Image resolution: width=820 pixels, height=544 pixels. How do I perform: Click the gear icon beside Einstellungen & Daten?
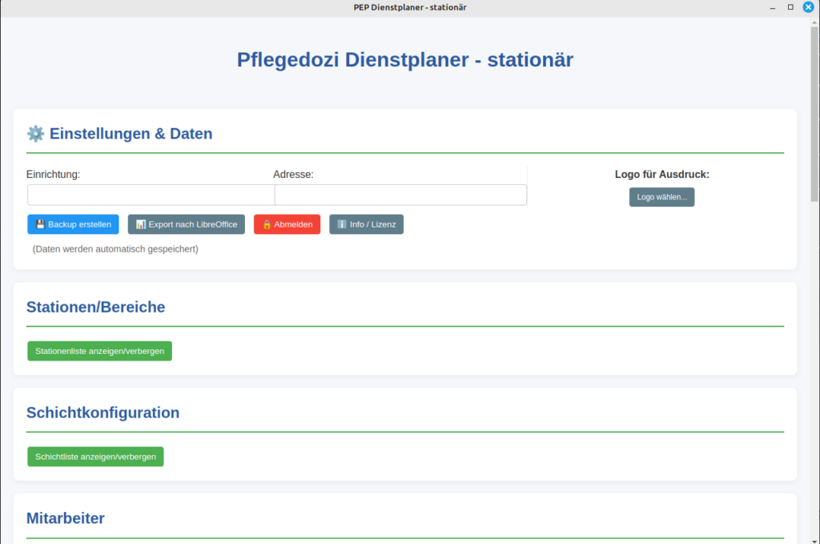(35, 134)
